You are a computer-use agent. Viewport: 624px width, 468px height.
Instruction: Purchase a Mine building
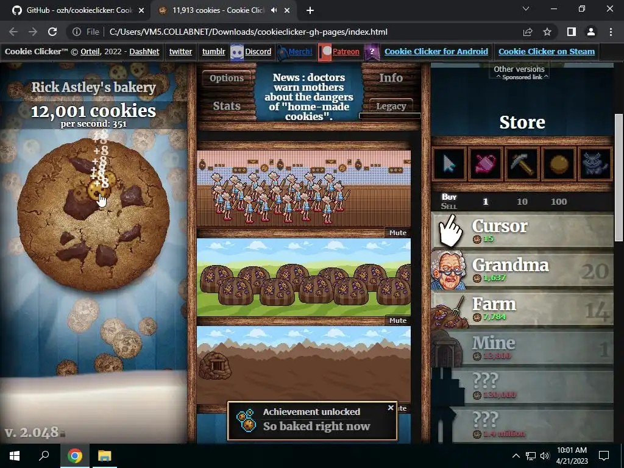[x=522, y=348]
